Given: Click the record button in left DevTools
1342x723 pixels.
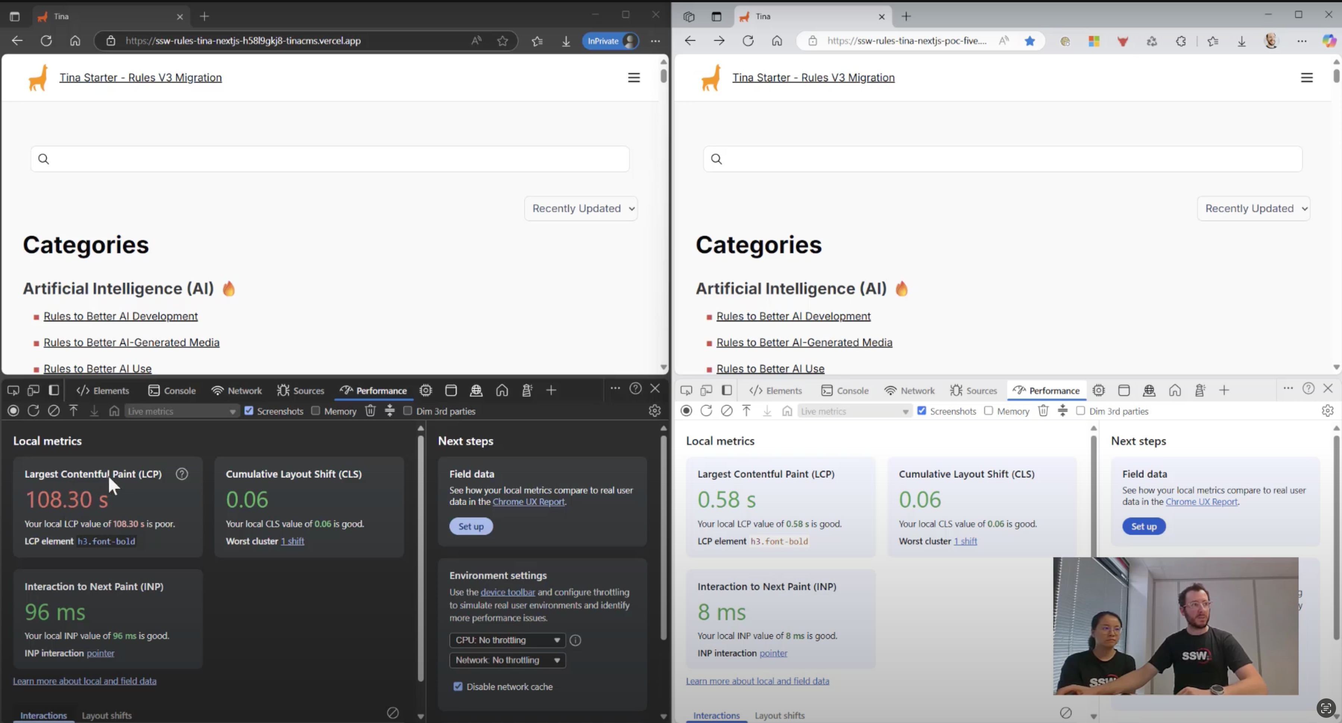Looking at the screenshot, I should coord(13,411).
